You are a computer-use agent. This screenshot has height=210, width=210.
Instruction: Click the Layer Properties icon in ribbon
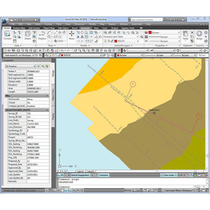tap(105, 32)
